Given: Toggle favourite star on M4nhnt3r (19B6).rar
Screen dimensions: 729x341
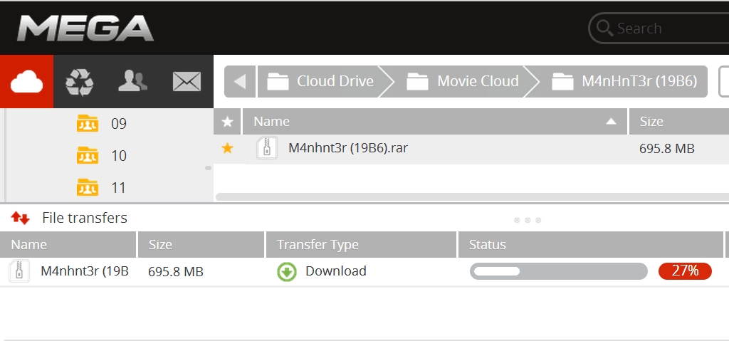Looking at the screenshot, I should click(x=227, y=148).
